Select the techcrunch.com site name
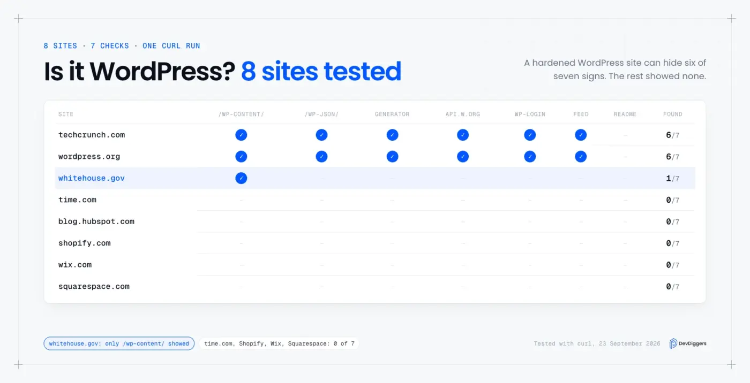The image size is (750, 383). 92,135
